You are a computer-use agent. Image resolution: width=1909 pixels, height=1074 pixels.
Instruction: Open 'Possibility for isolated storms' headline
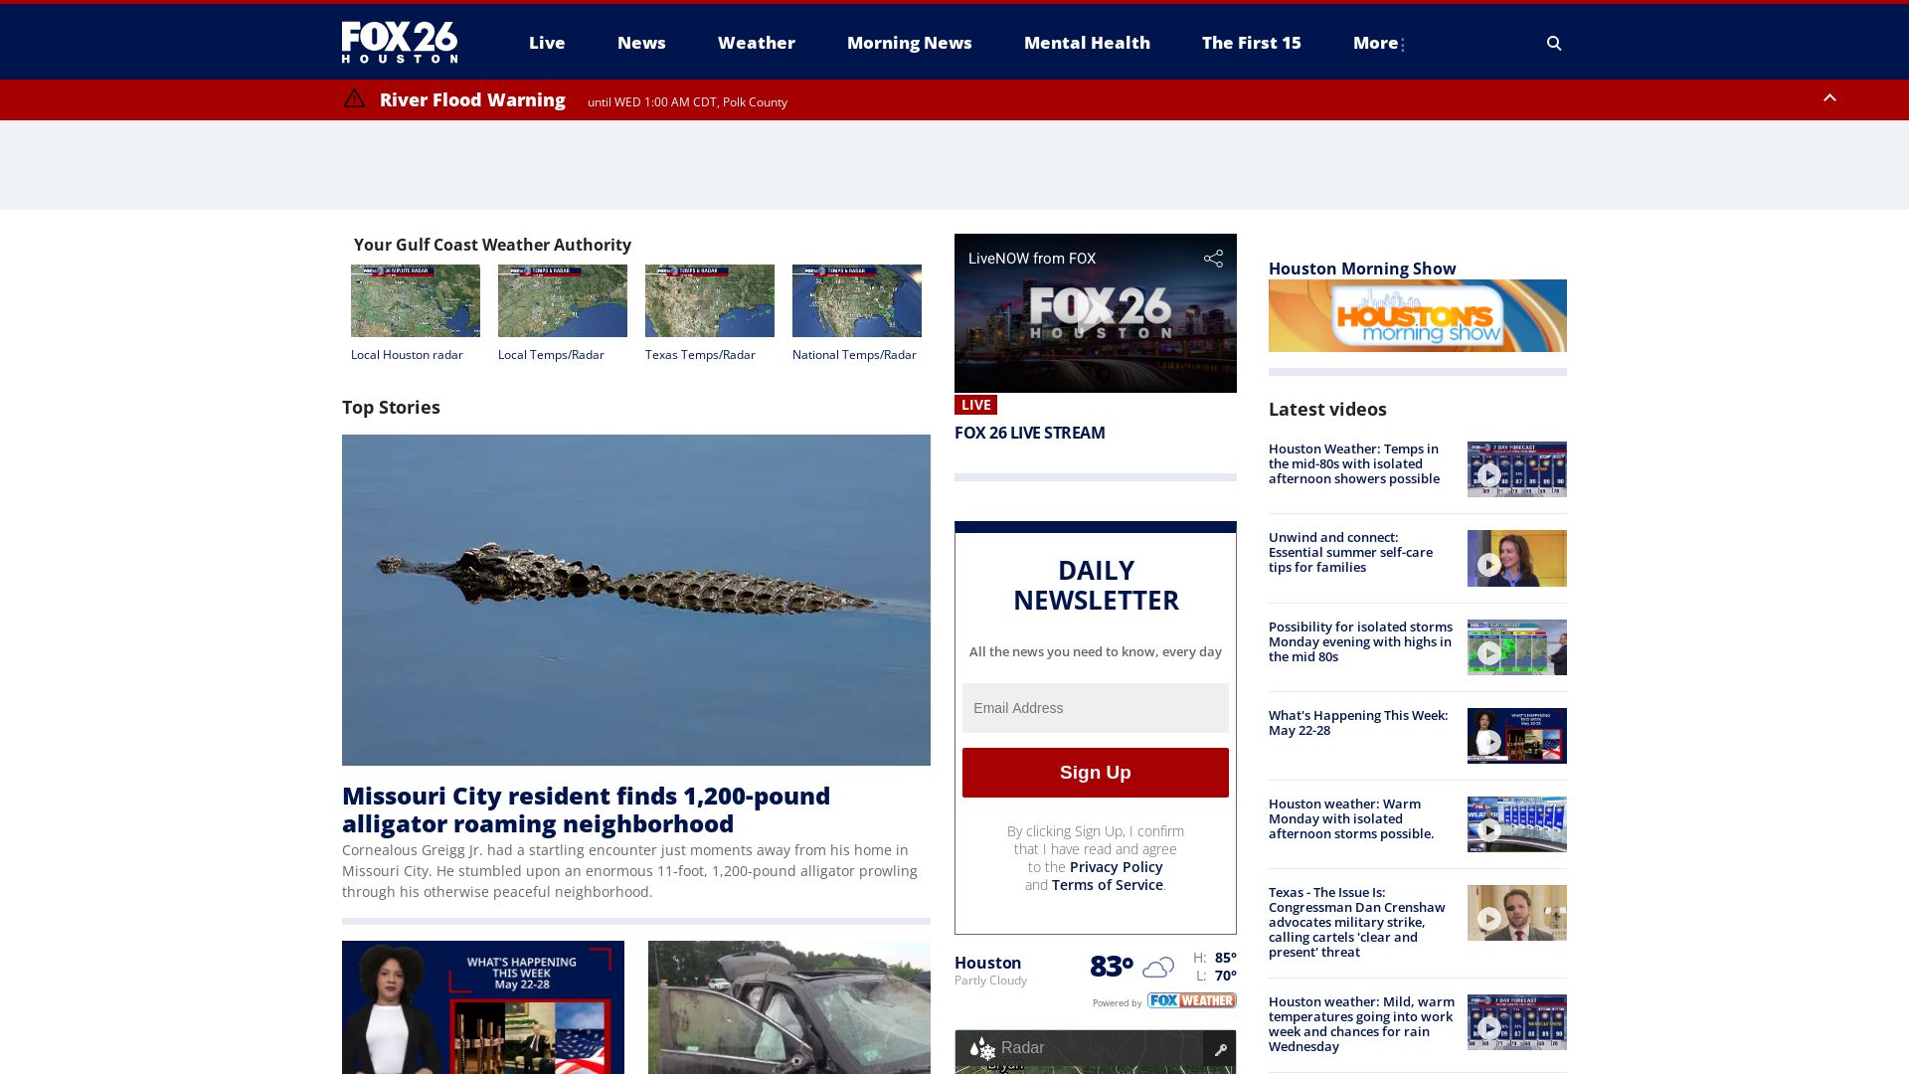1360,641
